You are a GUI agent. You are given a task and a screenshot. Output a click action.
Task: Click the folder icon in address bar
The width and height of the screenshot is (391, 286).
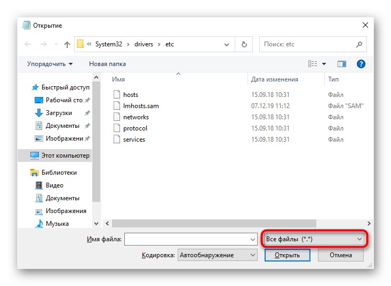click(81, 44)
